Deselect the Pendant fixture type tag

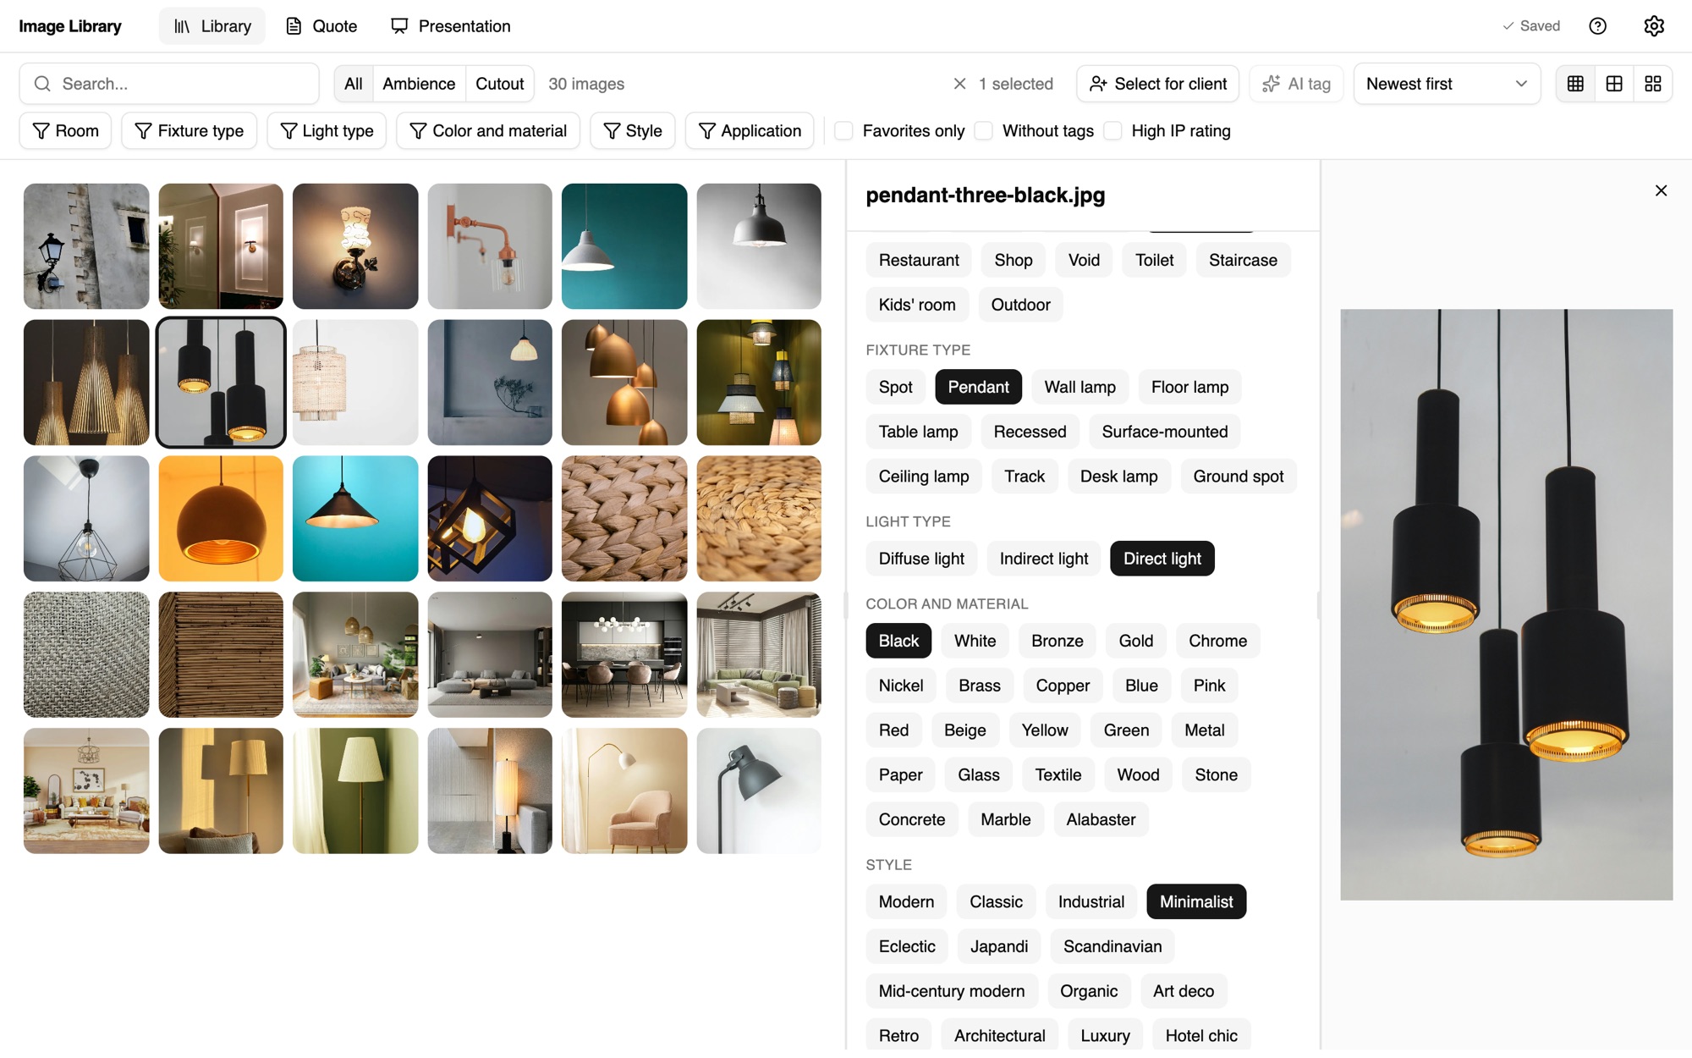coord(978,387)
